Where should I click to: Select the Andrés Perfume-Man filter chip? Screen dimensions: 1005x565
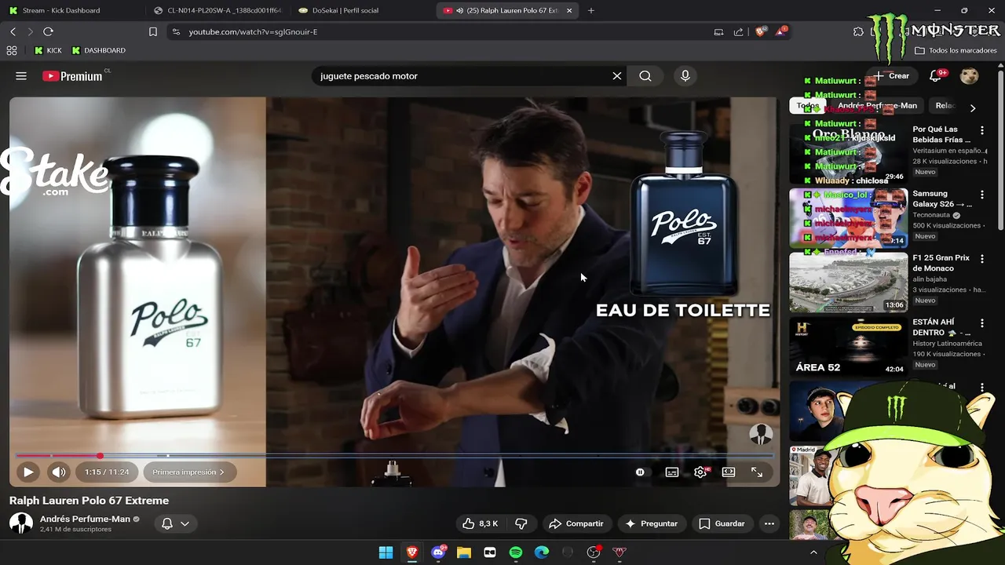coord(877,105)
